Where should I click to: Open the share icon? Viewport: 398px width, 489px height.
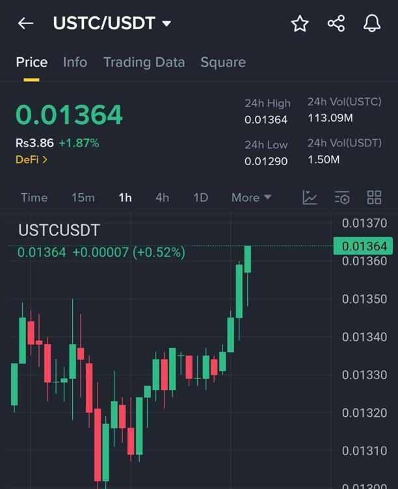(x=336, y=23)
